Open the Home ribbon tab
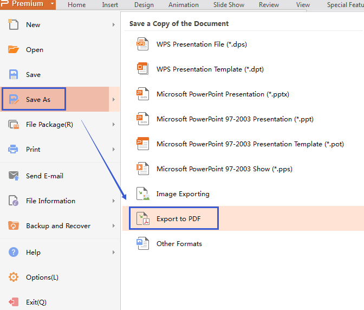The height and width of the screenshot is (310, 364). tap(76, 5)
